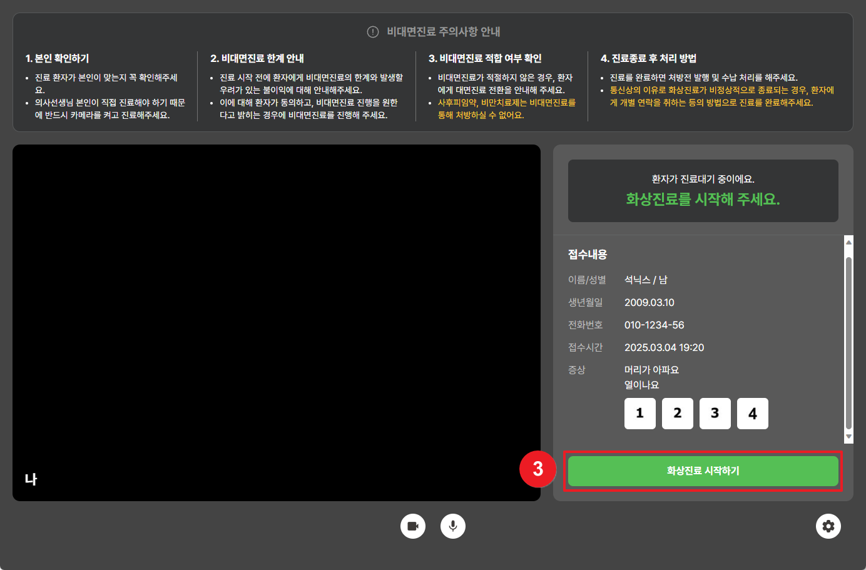Open symptom image thumbnail 4
Viewport: 866px width, 570px height.
click(752, 414)
